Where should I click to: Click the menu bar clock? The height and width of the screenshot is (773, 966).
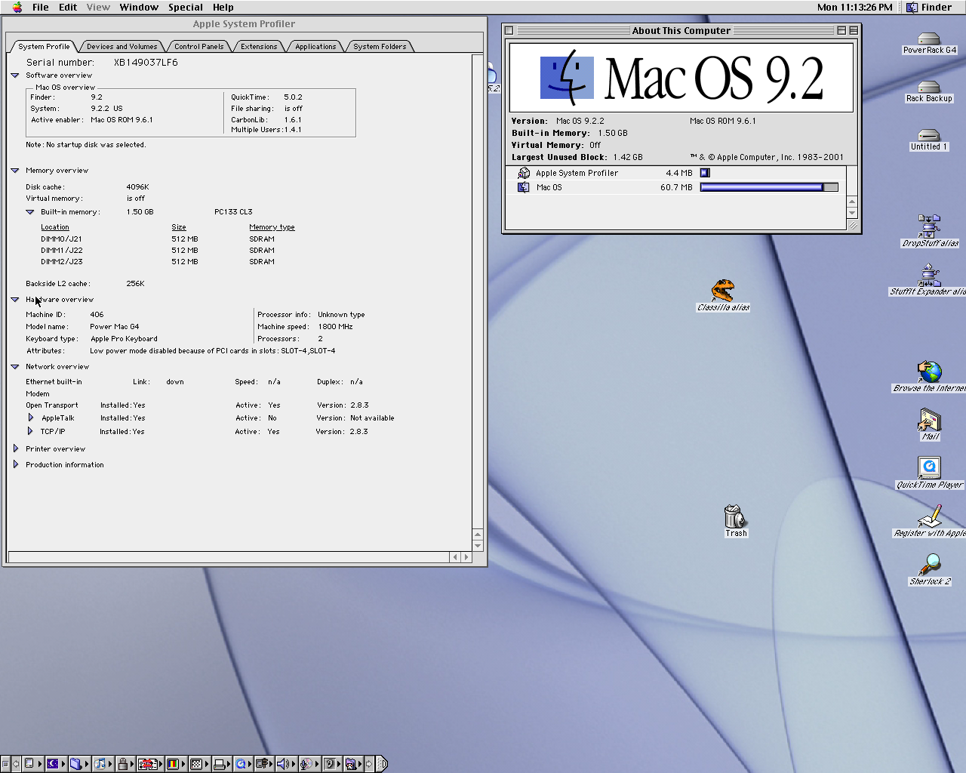[855, 8]
